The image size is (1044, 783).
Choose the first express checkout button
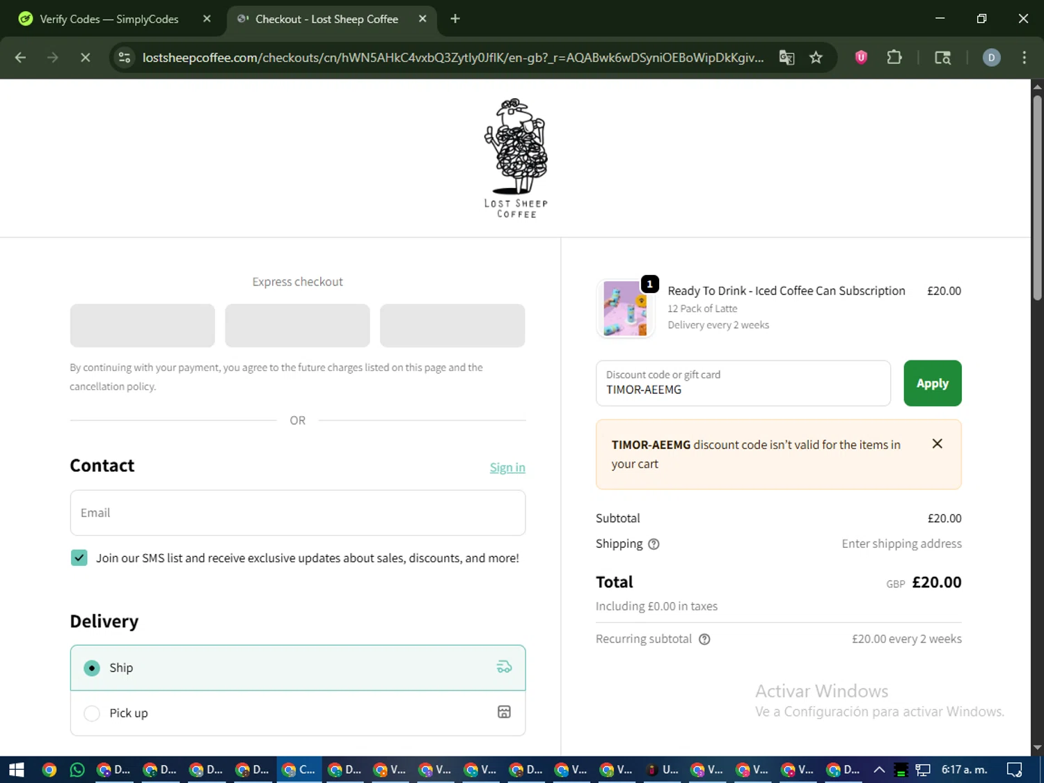tap(143, 325)
